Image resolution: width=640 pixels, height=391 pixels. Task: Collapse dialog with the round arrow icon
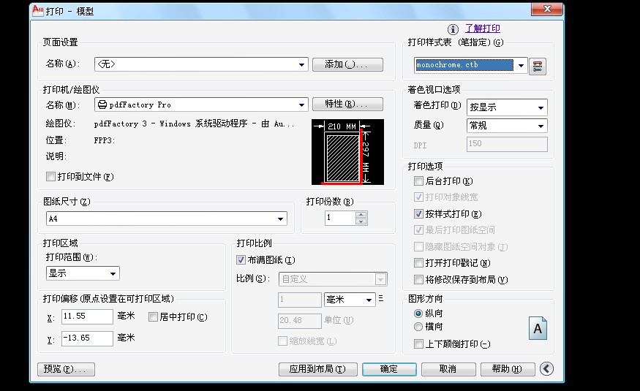(x=547, y=369)
